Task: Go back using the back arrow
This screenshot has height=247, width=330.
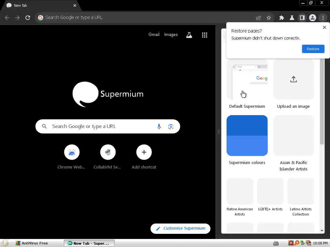Action: [7, 18]
